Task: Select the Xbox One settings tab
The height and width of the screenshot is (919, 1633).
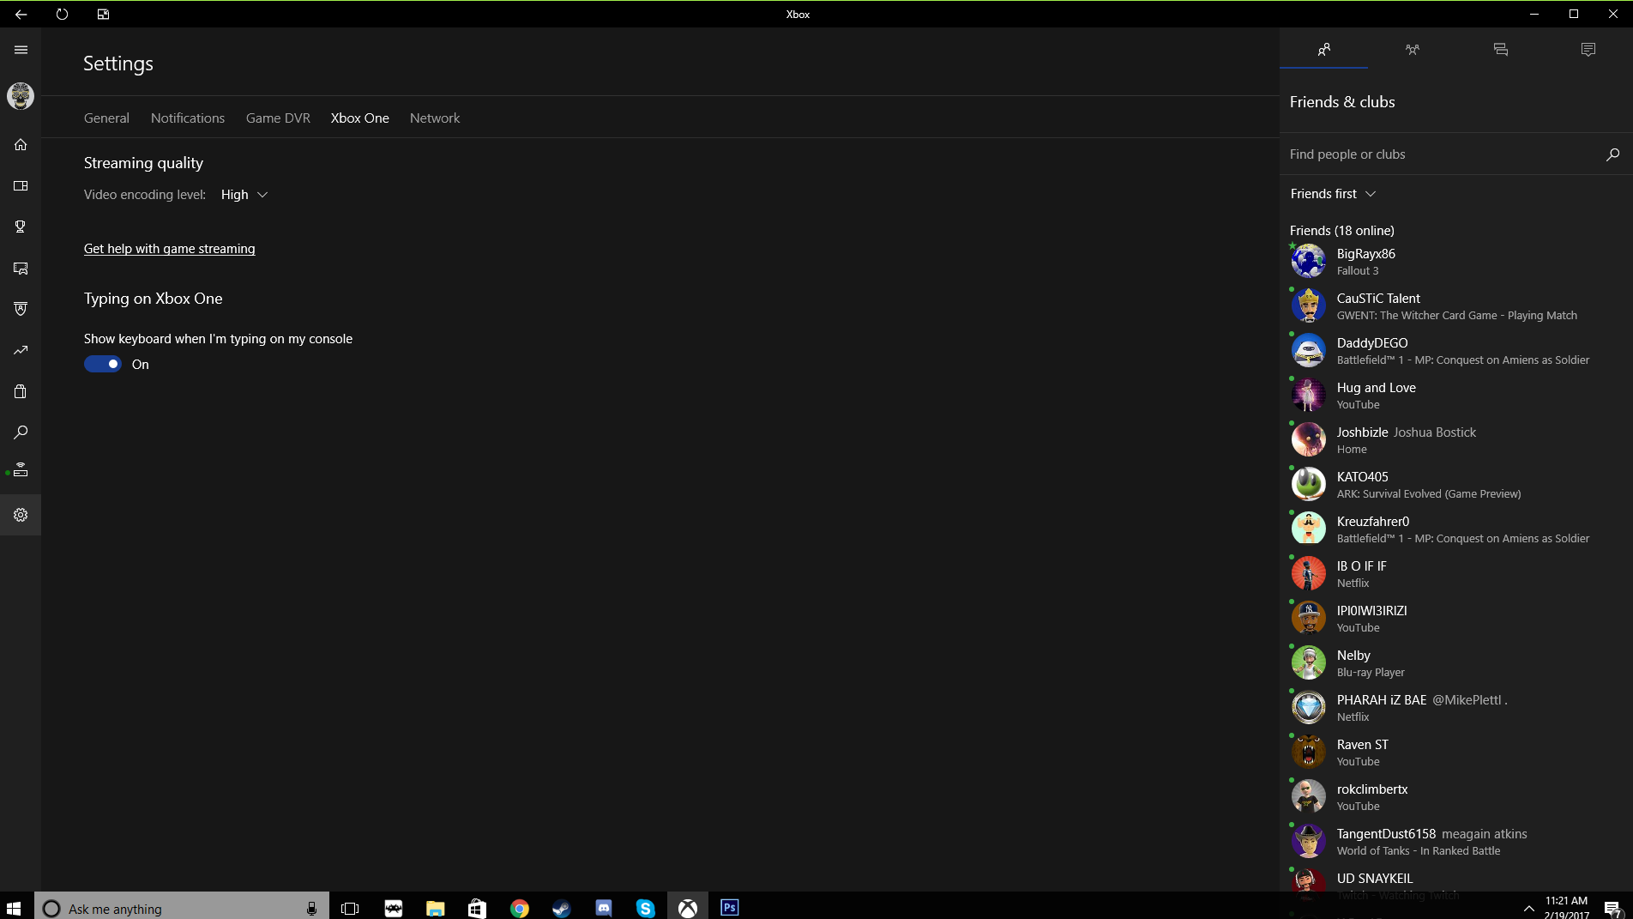Action: [360, 118]
